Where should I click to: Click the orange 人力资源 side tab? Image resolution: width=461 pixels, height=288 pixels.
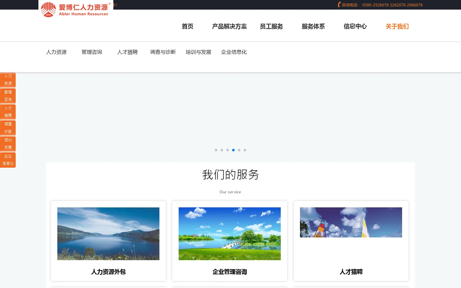click(x=8, y=80)
